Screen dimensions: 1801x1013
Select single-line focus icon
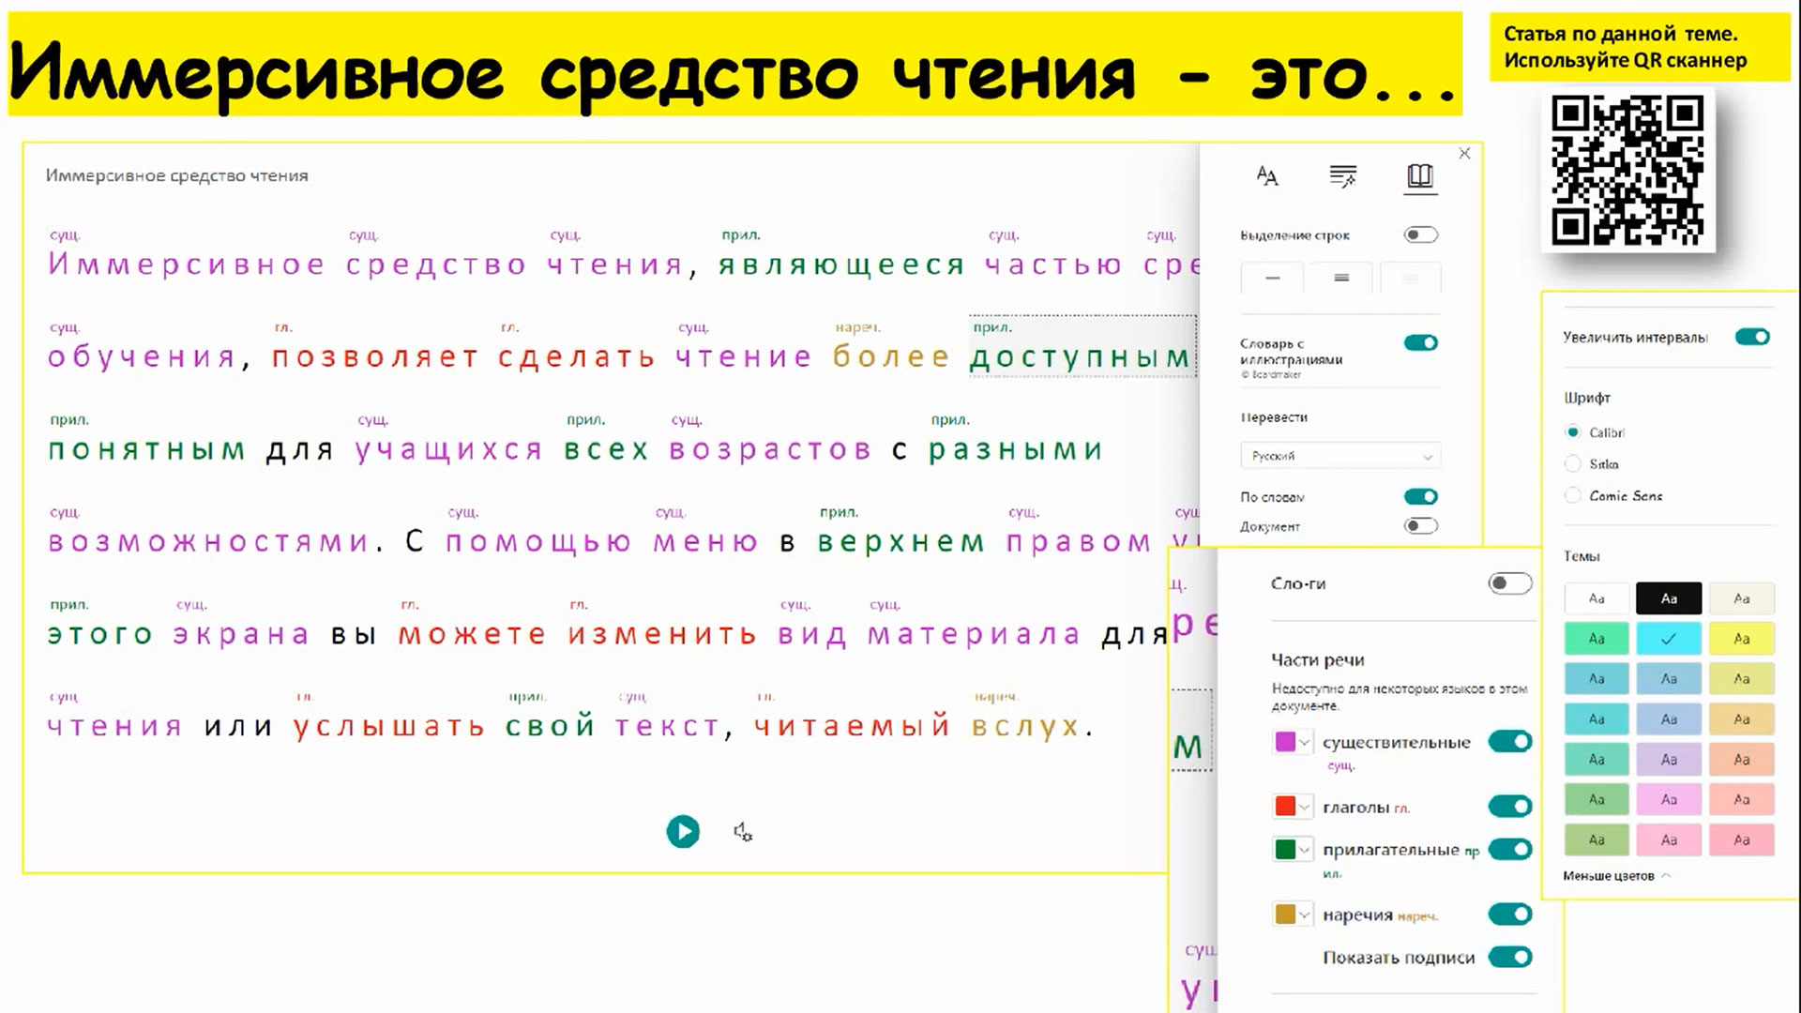tap(1272, 279)
